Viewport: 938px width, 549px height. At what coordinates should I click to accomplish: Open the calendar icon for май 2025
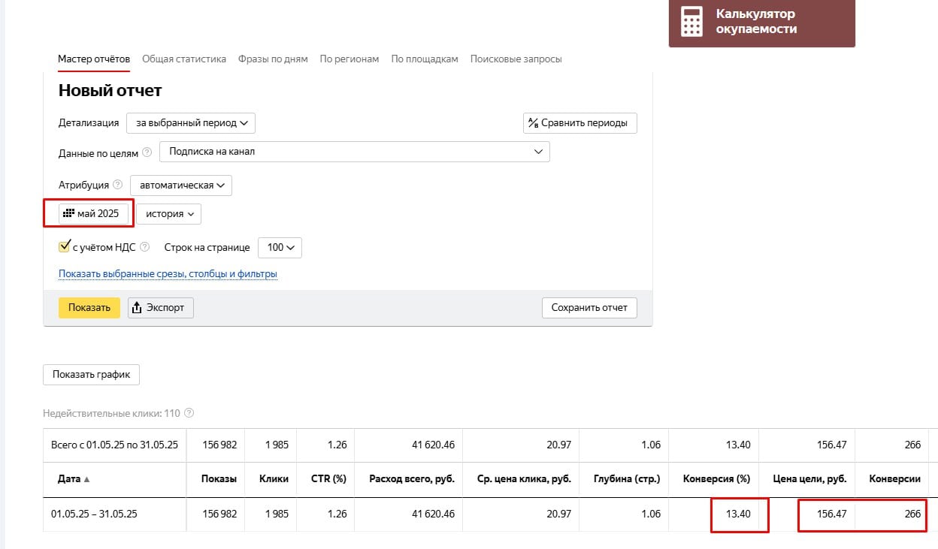[x=68, y=214]
